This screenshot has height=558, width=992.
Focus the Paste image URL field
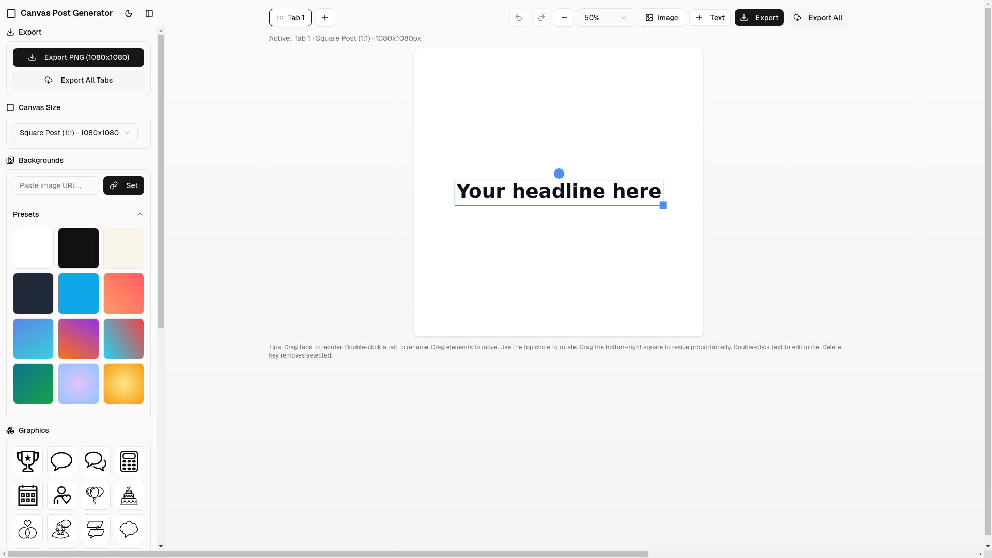(56, 185)
